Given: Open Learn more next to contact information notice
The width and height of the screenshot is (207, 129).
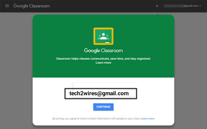Looking at the screenshot, I should click(x=147, y=118).
